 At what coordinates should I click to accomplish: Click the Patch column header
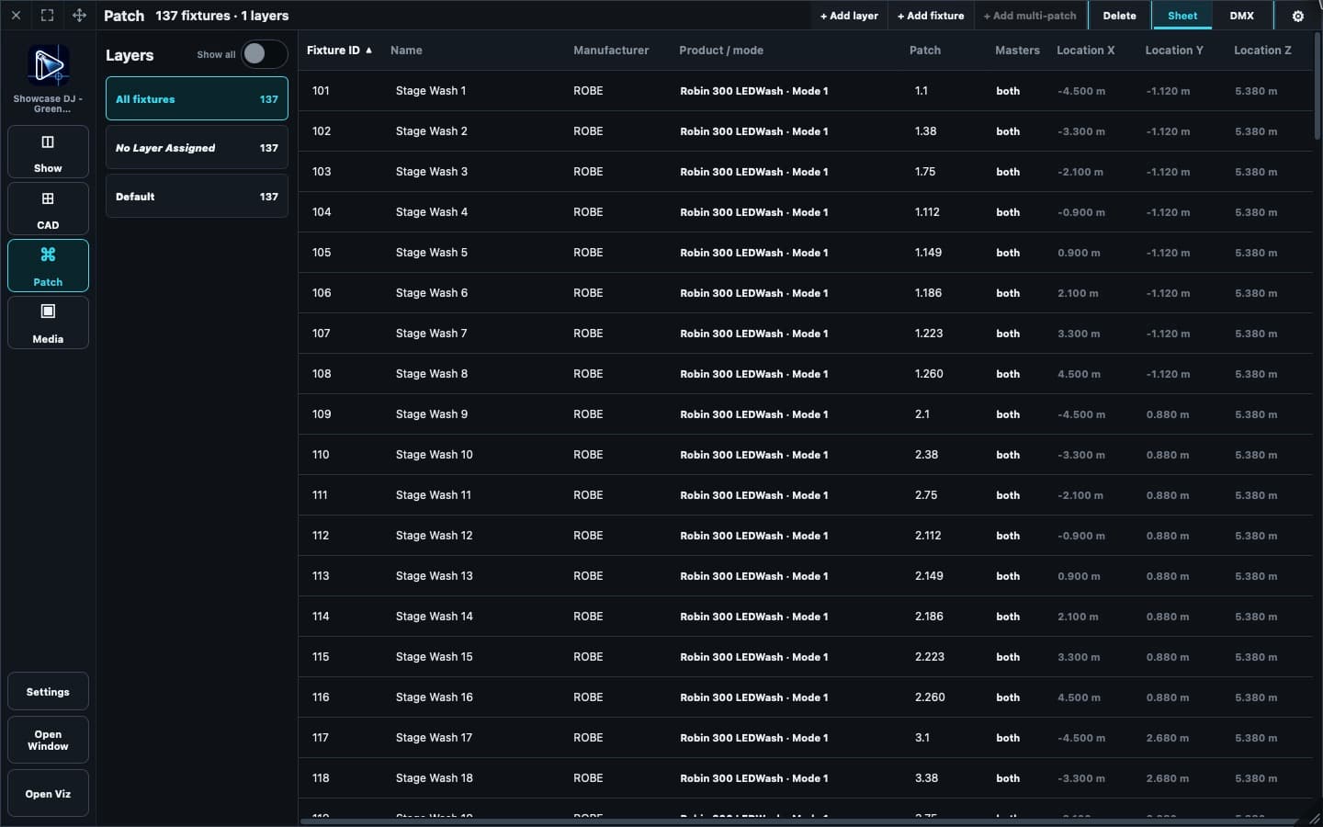pyautogui.click(x=925, y=51)
